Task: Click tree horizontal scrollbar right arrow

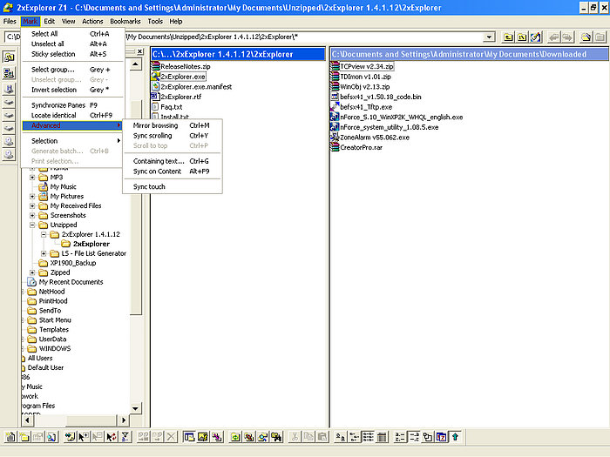Action: pyautogui.click(x=124, y=420)
